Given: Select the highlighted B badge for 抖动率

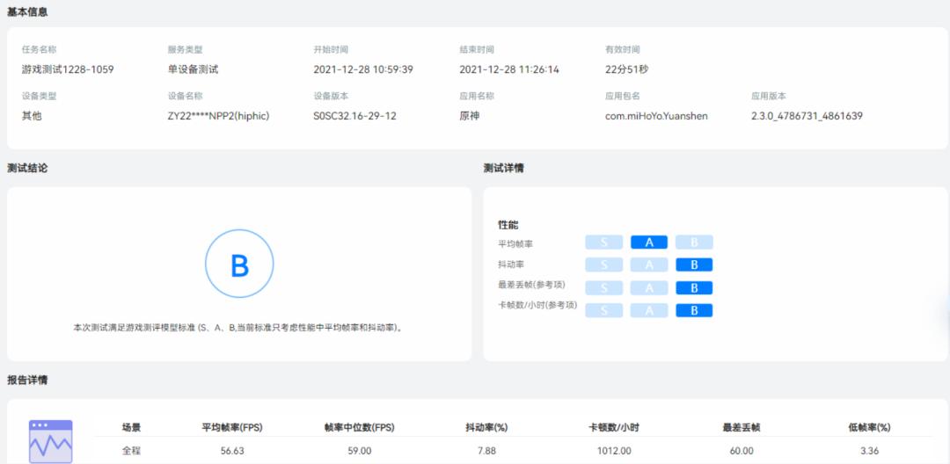Looking at the screenshot, I should click(694, 265).
